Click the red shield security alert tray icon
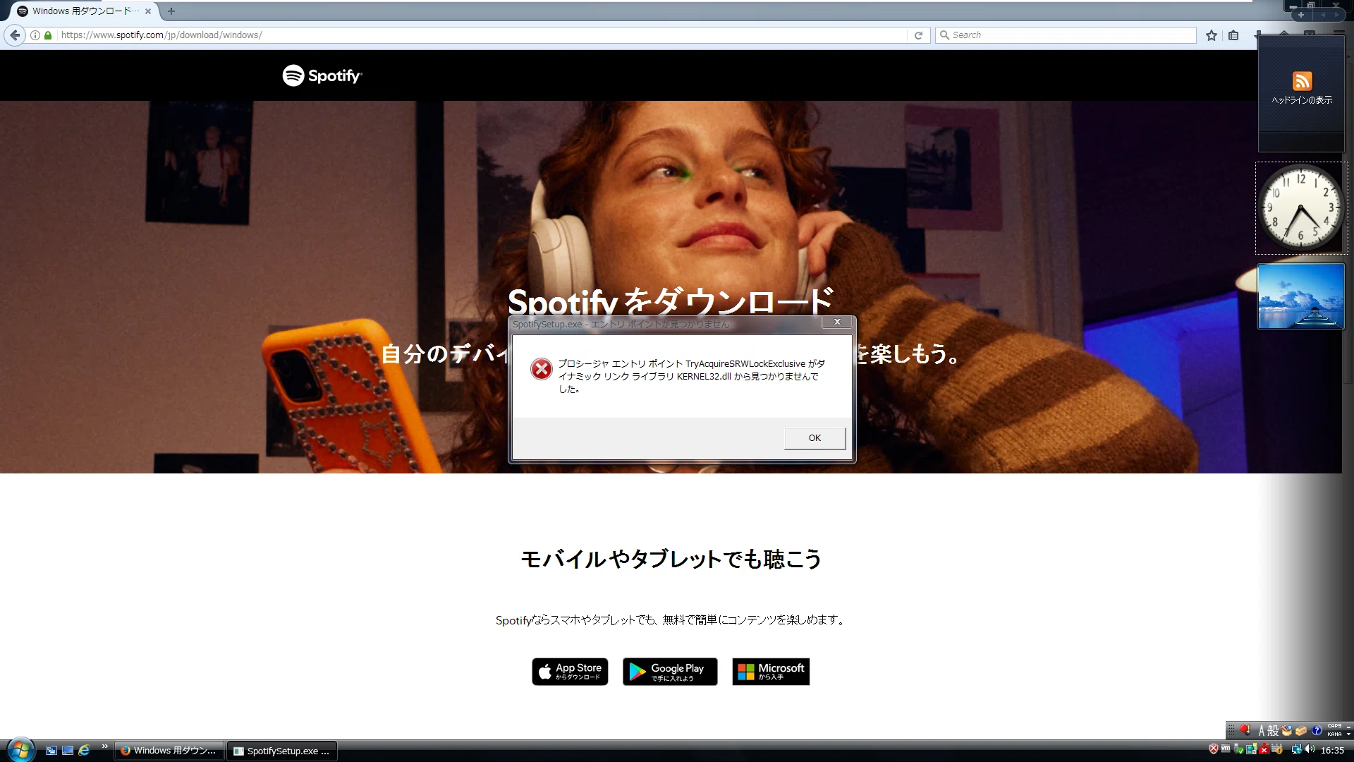Screen dimensions: 1354x762 1214,749
